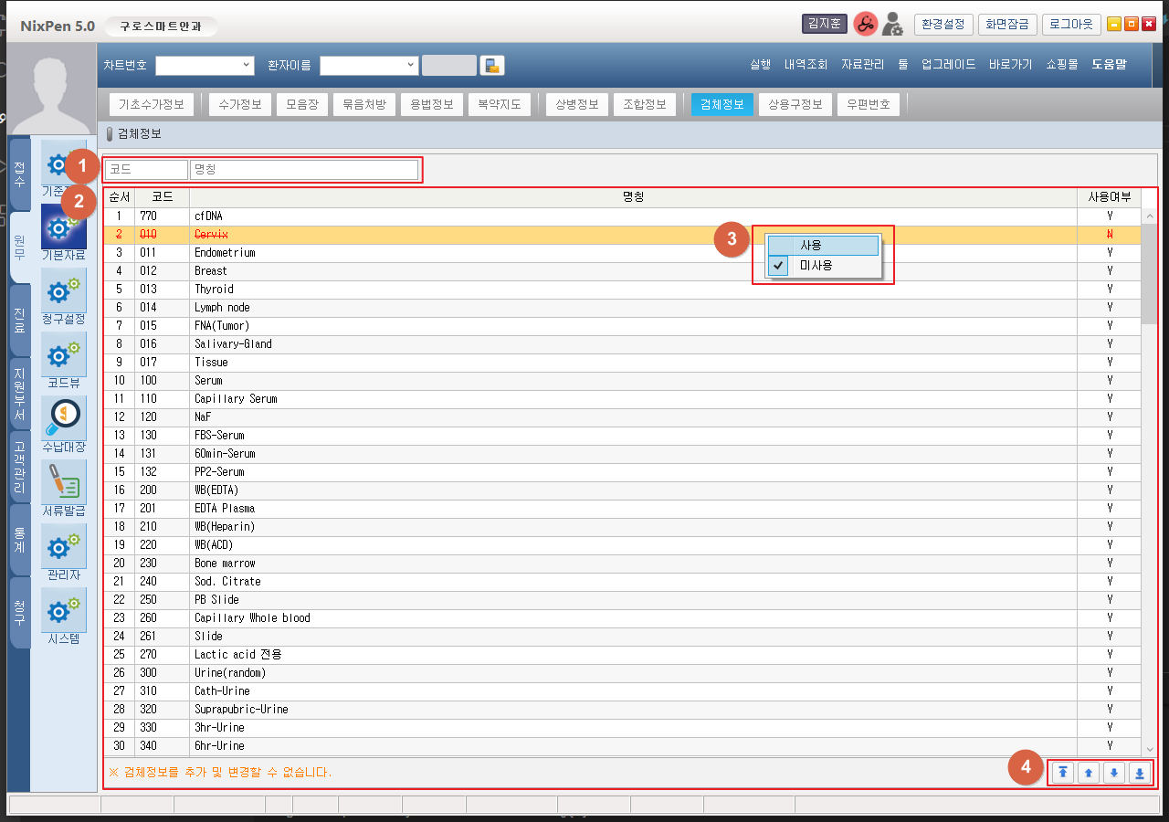The image size is (1169, 822).
Task: Switch to the 상병정보 tab
Action: [577, 104]
